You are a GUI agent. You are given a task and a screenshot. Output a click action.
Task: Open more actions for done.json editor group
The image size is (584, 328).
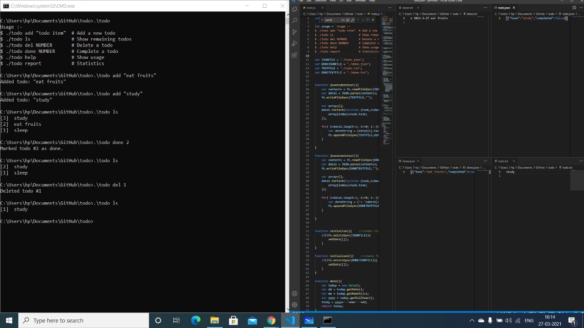485,161
